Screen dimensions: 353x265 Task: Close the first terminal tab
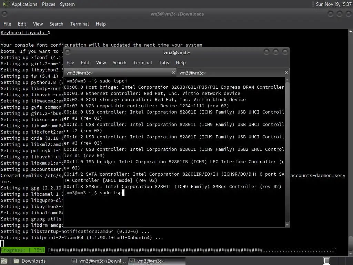[x=173, y=72]
